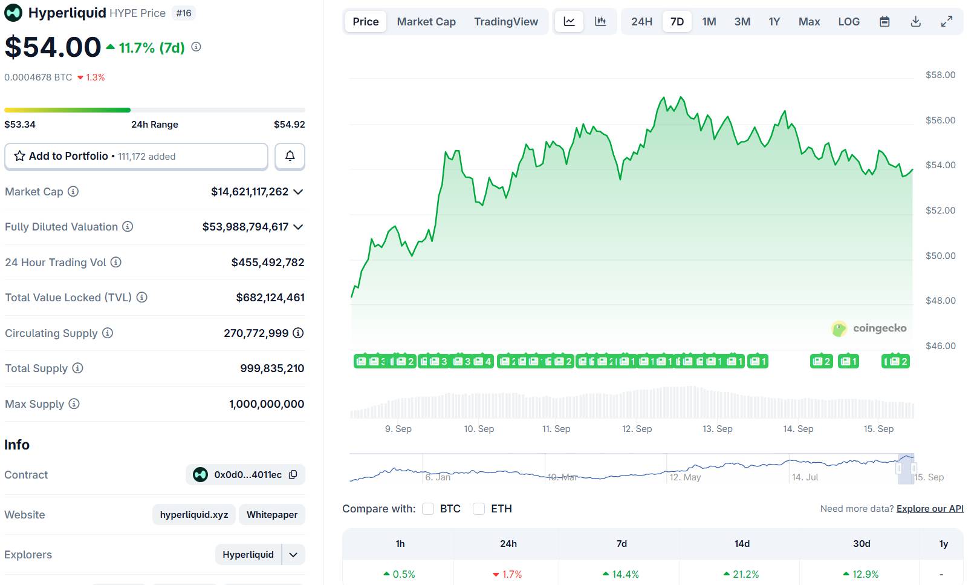This screenshot has height=585, width=977.
Task: Select the 3M time range
Action: point(742,22)
